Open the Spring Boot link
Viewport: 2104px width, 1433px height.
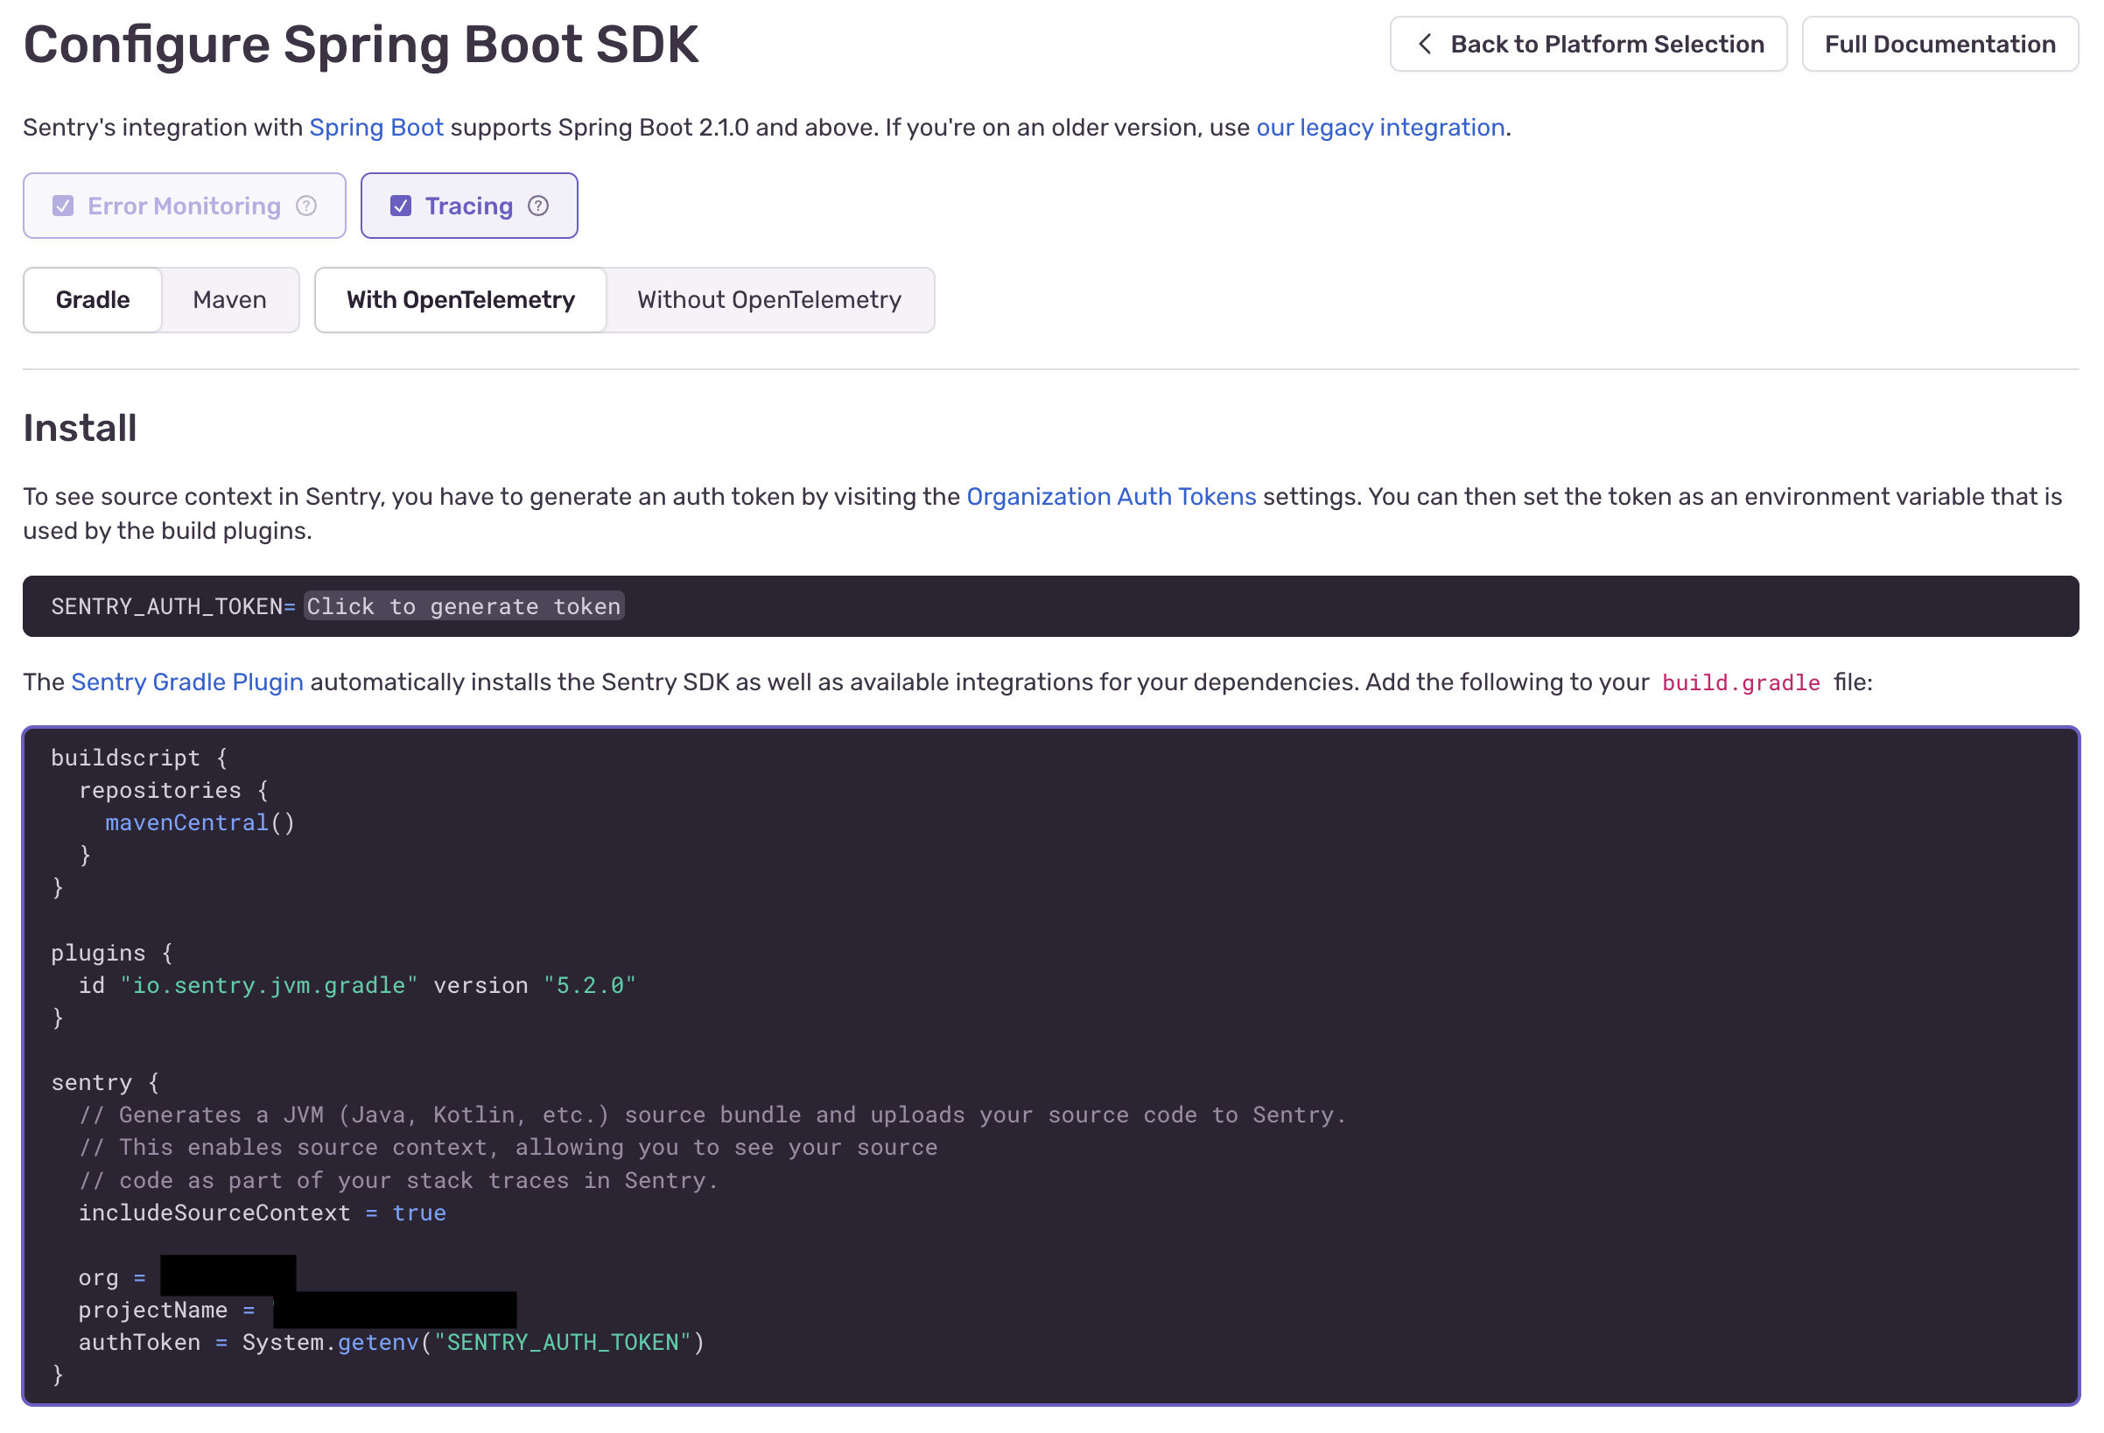coord(376,128)
